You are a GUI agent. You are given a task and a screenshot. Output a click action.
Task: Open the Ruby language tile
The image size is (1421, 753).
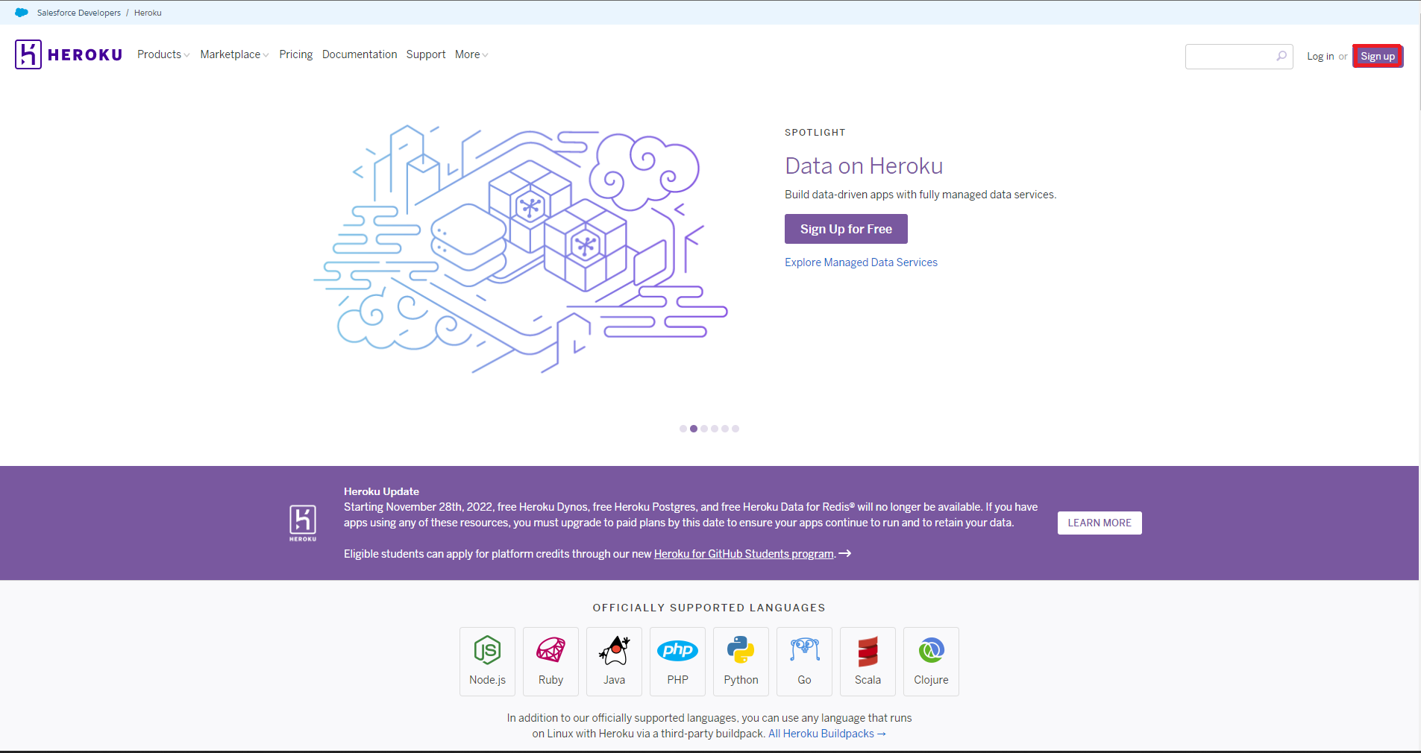click(x=550, y=661)
